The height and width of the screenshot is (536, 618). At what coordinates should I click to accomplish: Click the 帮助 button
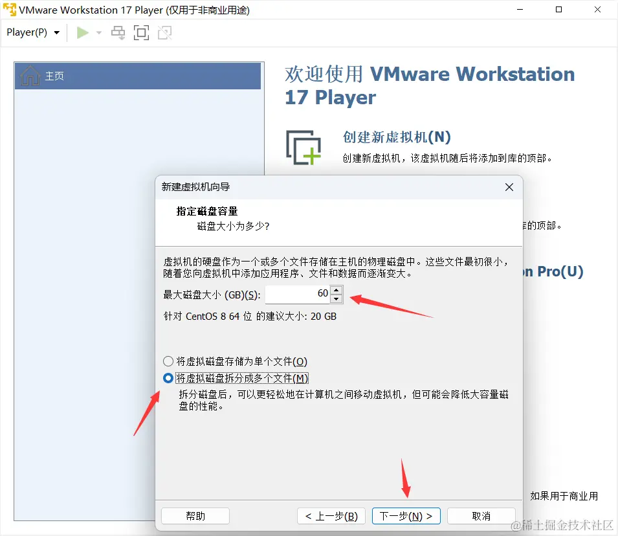coord(195,516)
